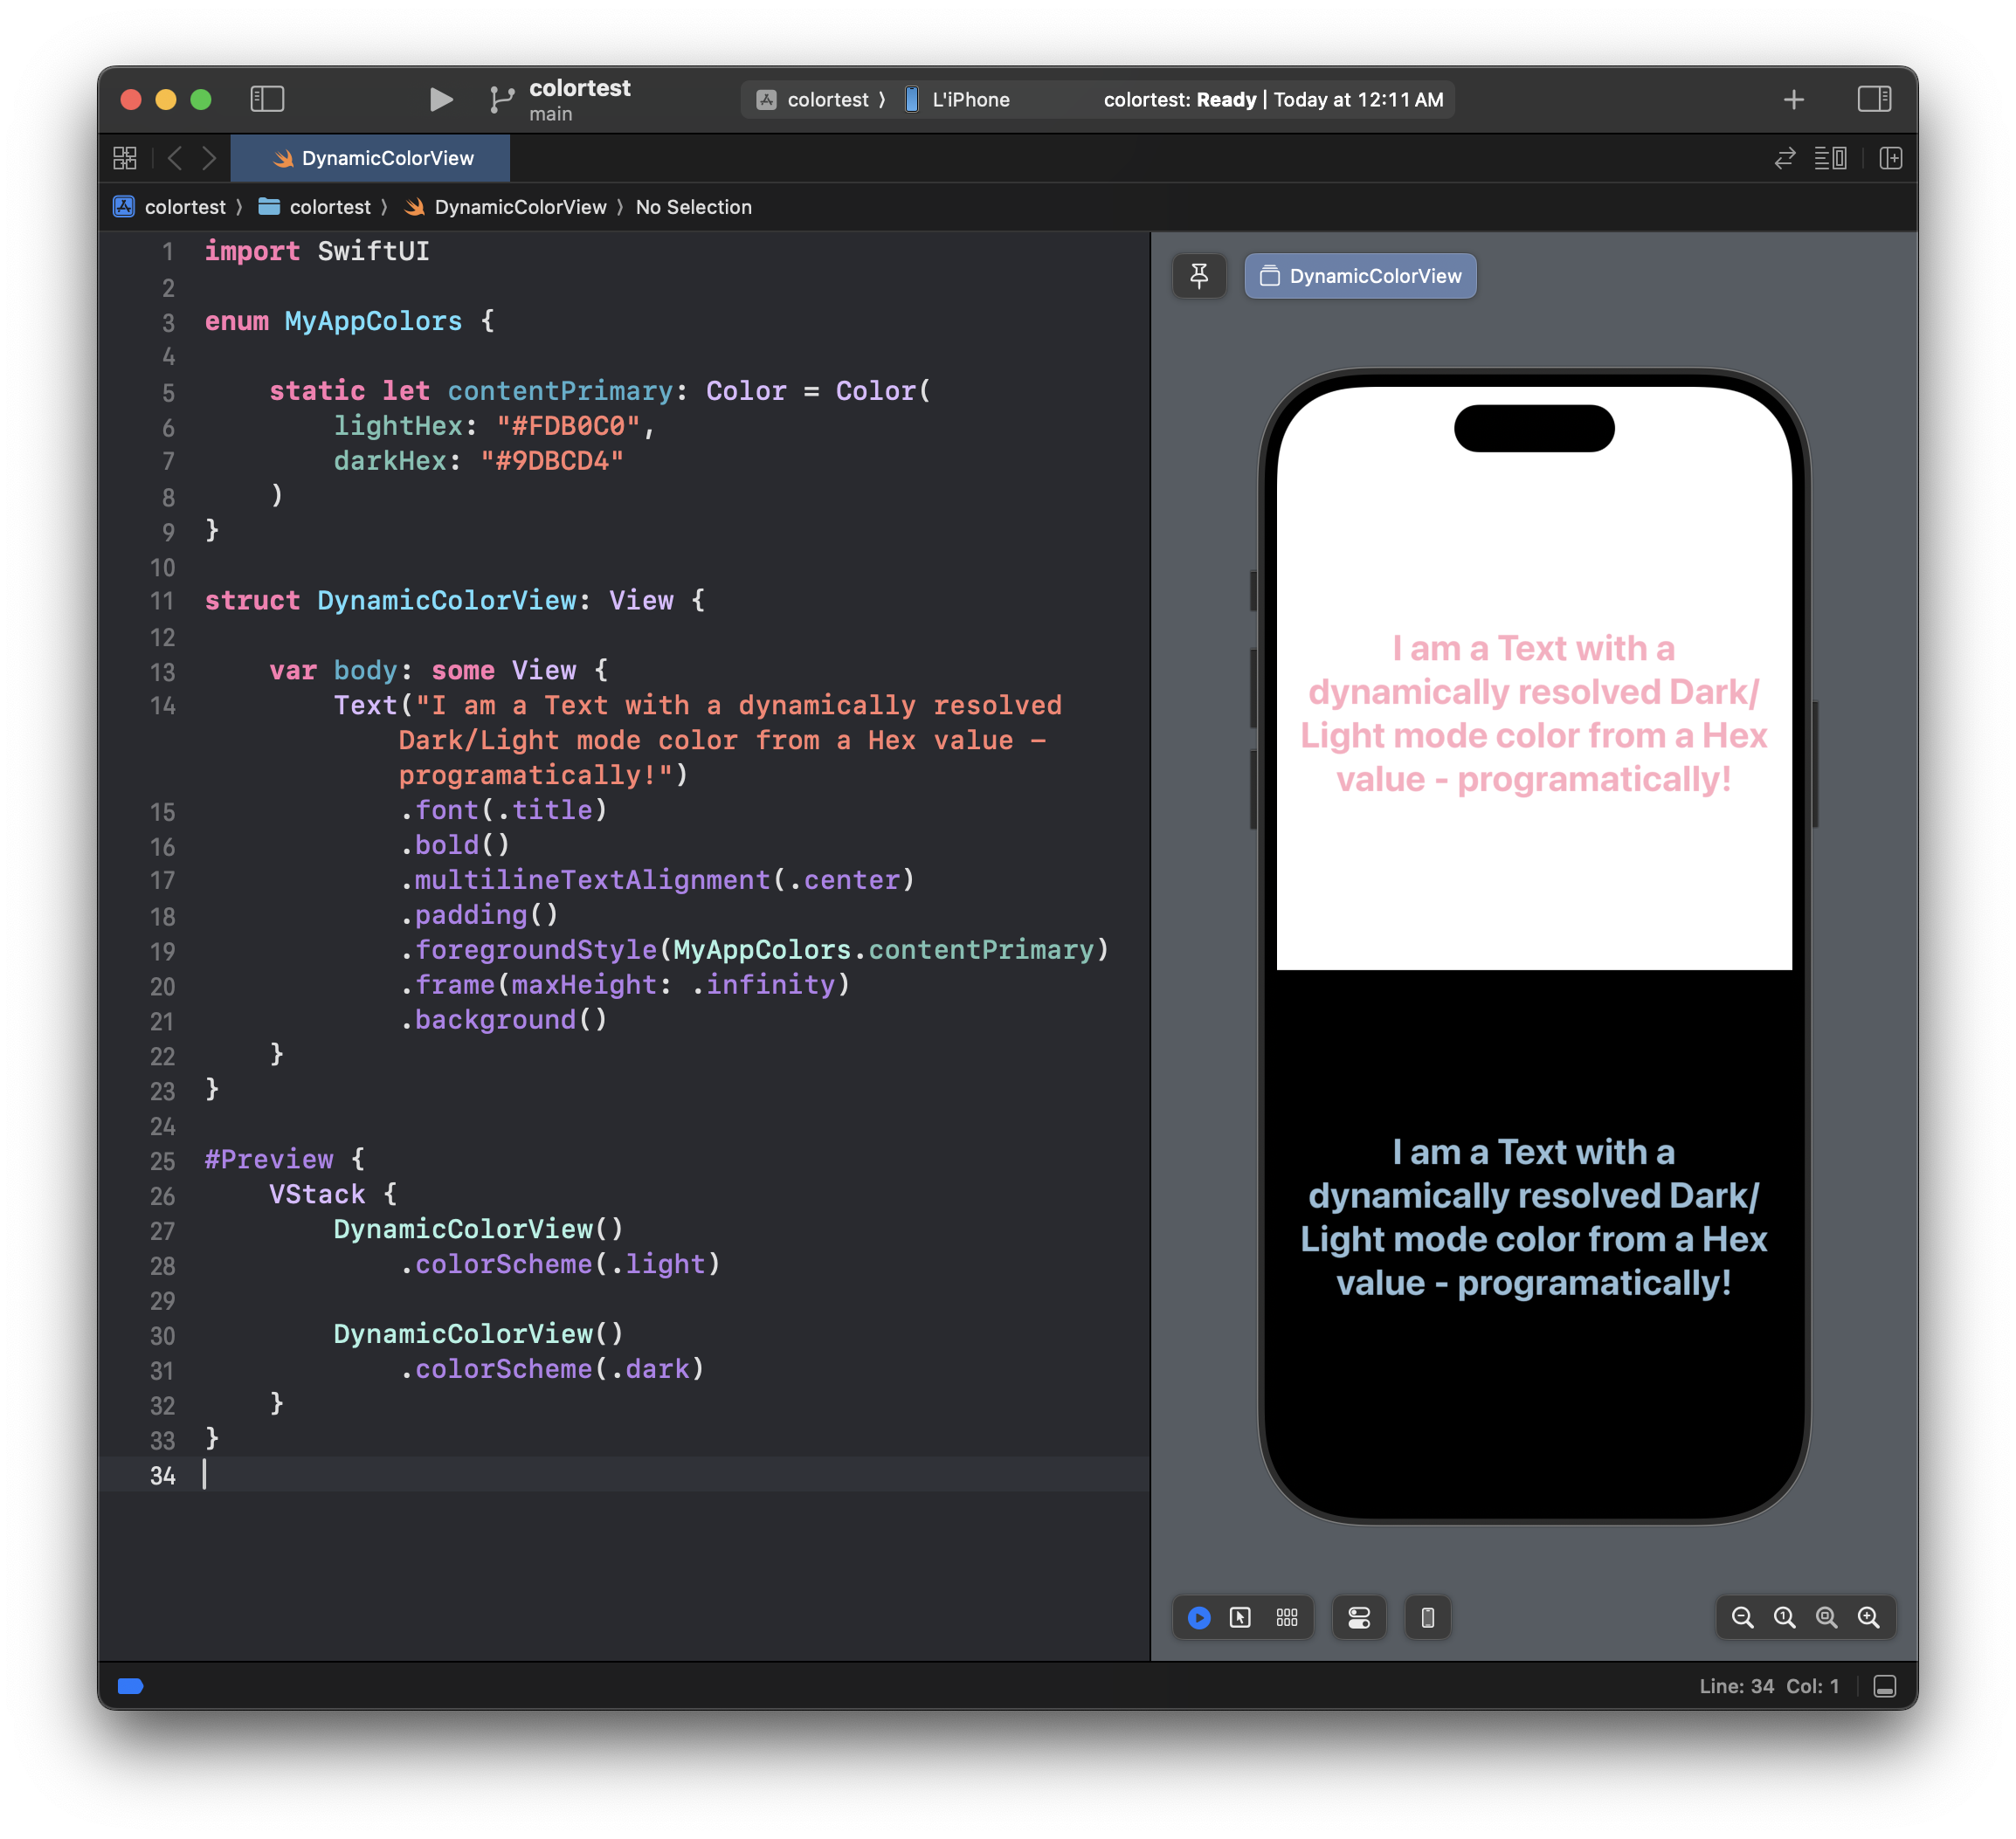Pin the preview with the pin button
This screenshot has width=2016, height=1839.
(x=1199, y=276)
